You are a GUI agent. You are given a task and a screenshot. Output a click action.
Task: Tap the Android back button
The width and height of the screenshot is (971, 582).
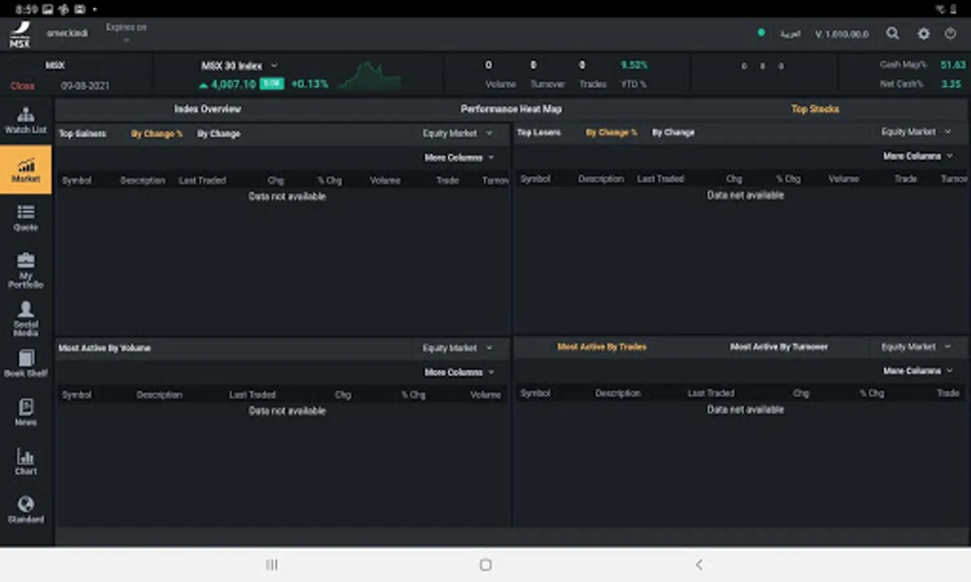coord(699,565)
